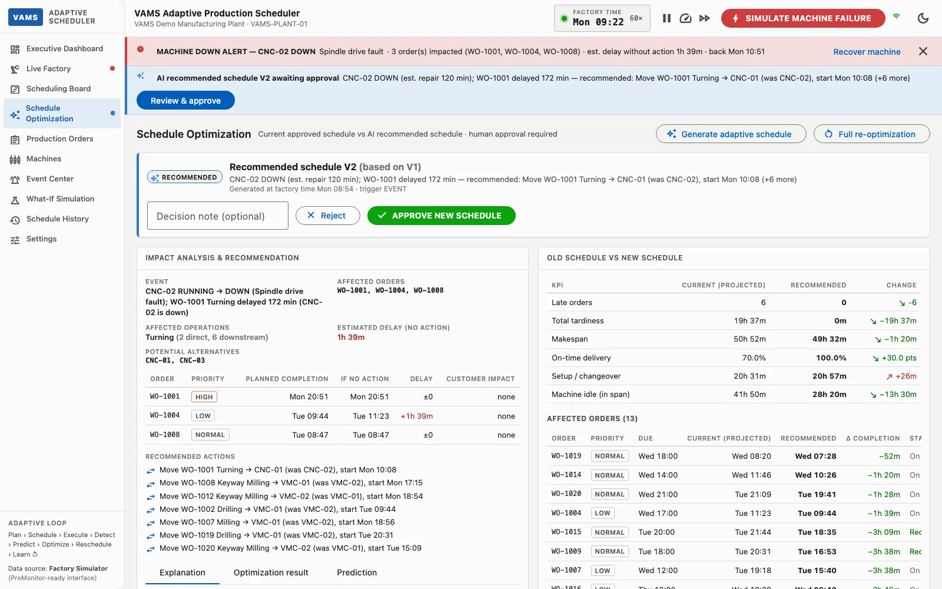The height and width of the screenshot is (589, 942).
Task: Click action Move WO-1001 Turning to CNC-01
Action: click(x=278, y=470)
